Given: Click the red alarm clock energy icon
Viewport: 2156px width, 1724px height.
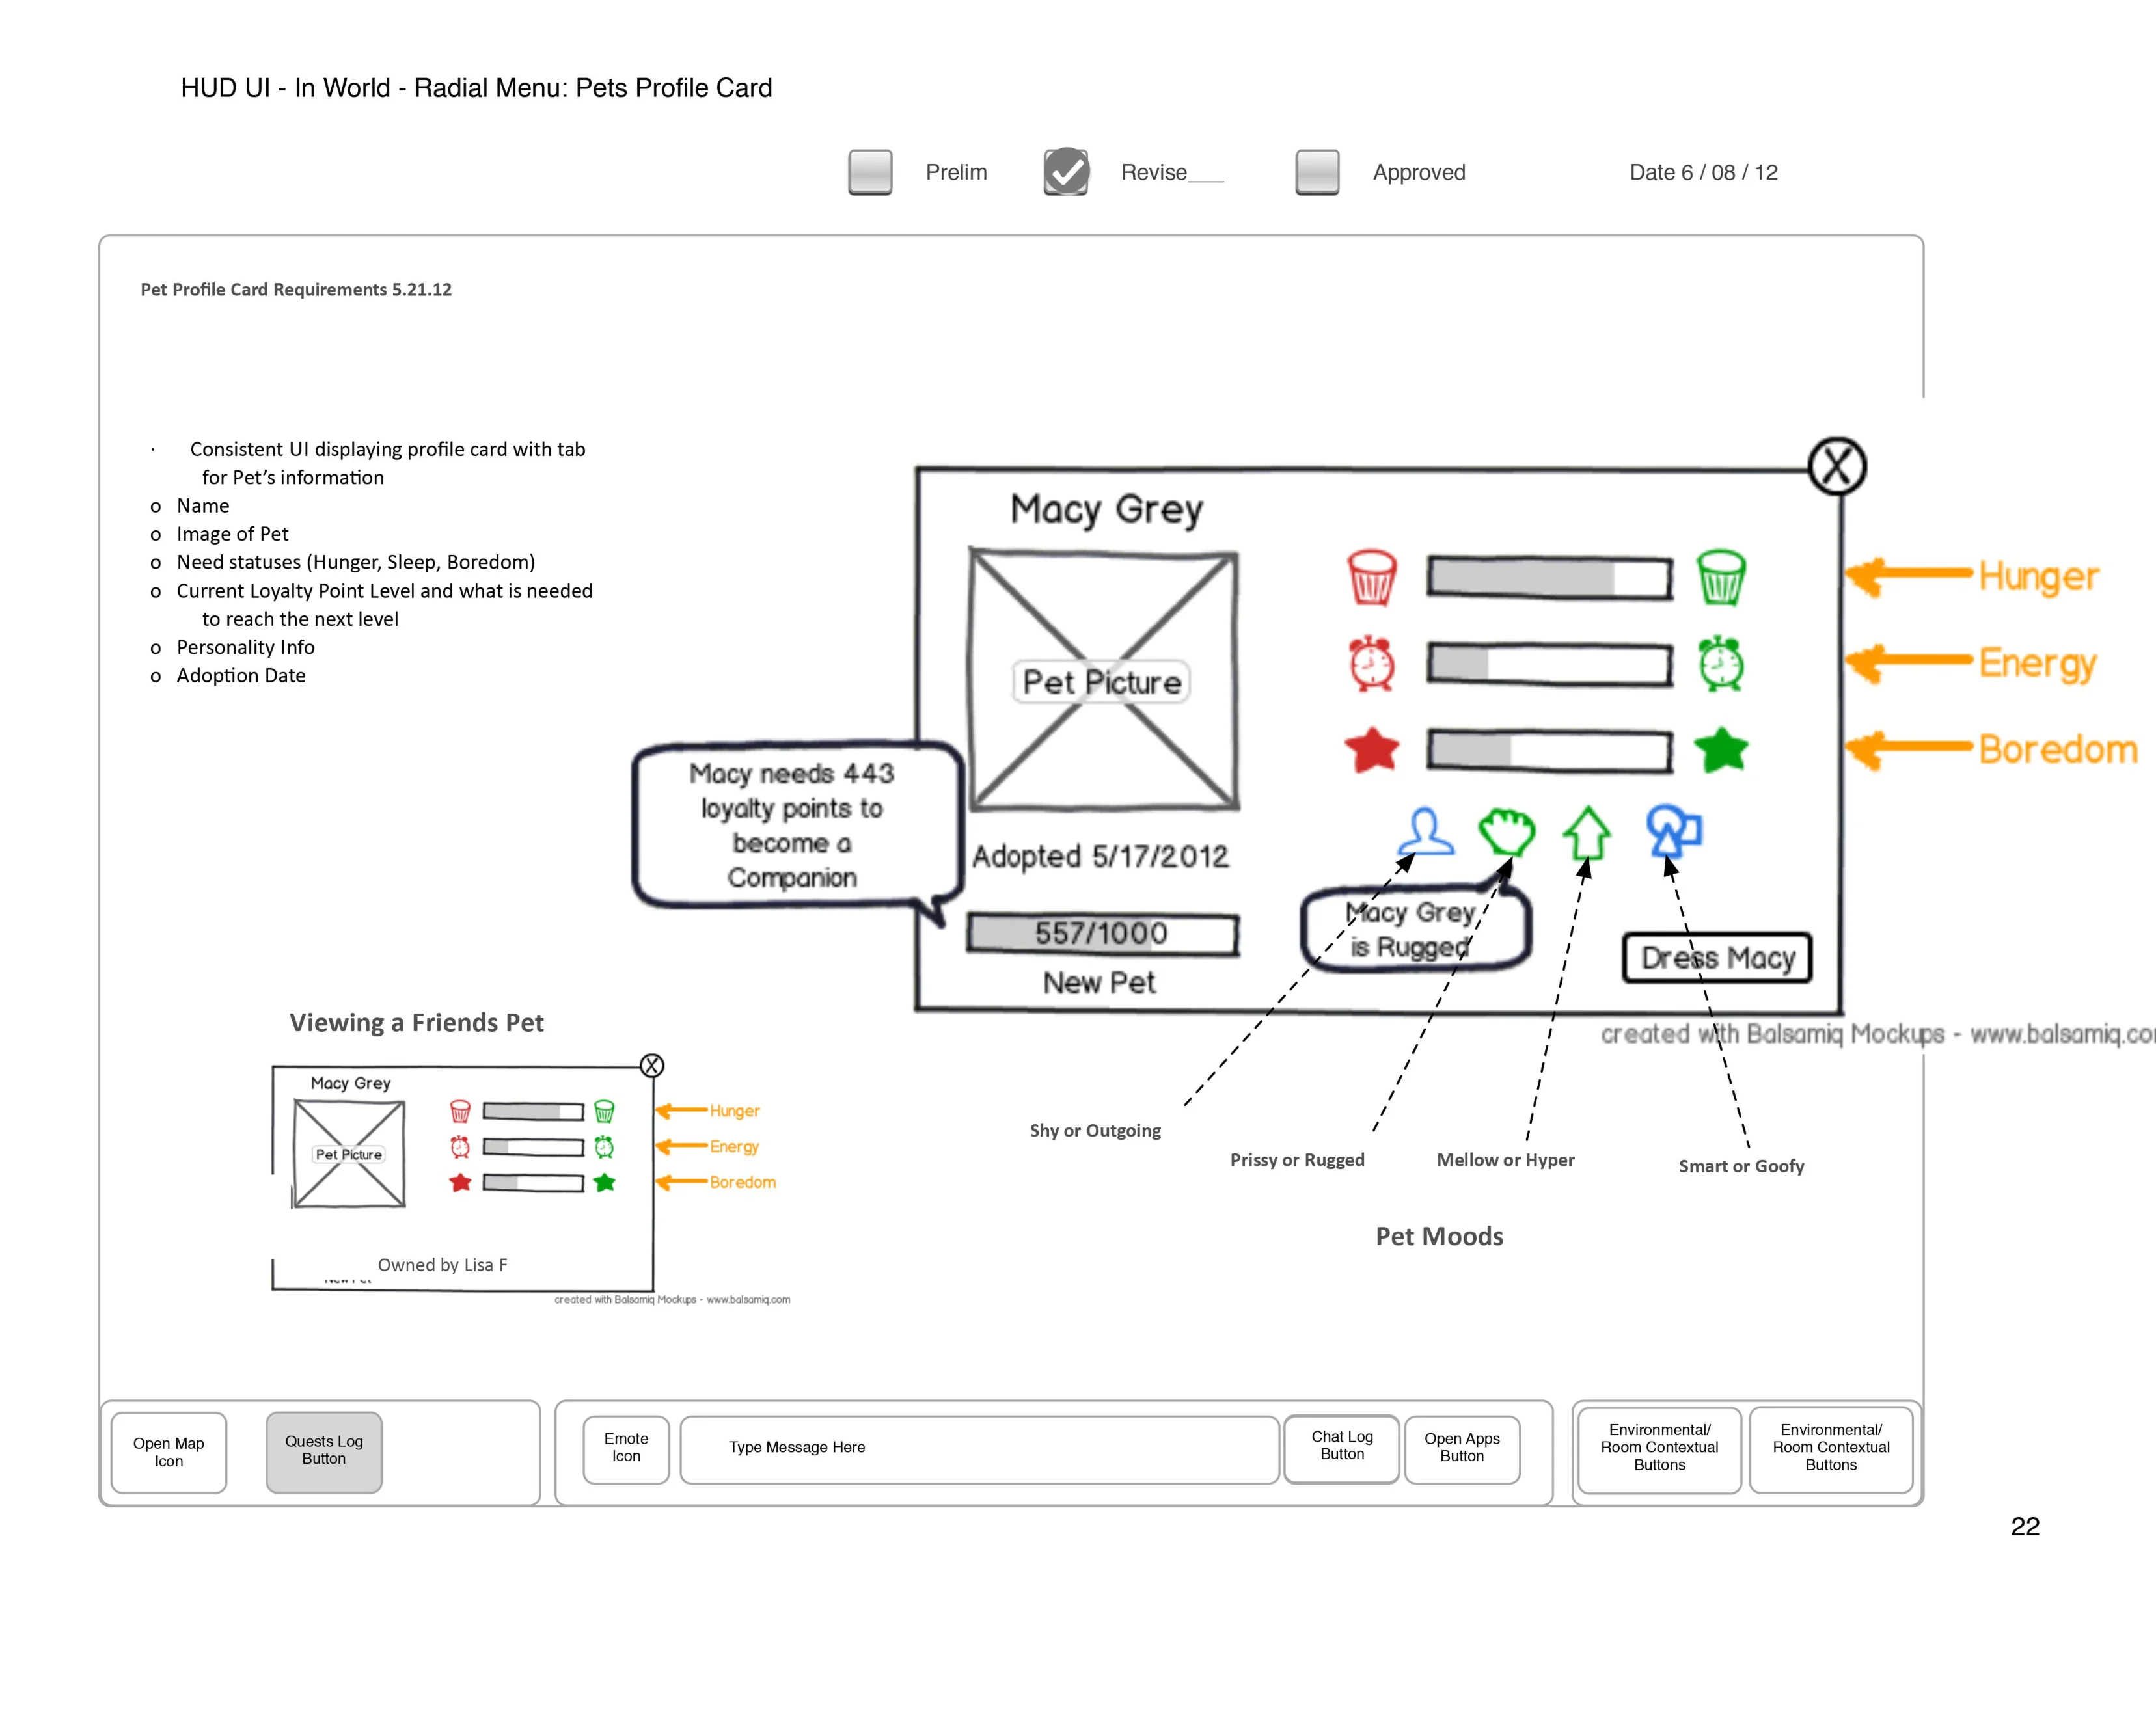Looking at the screenshot, I should click(1371, 663).
